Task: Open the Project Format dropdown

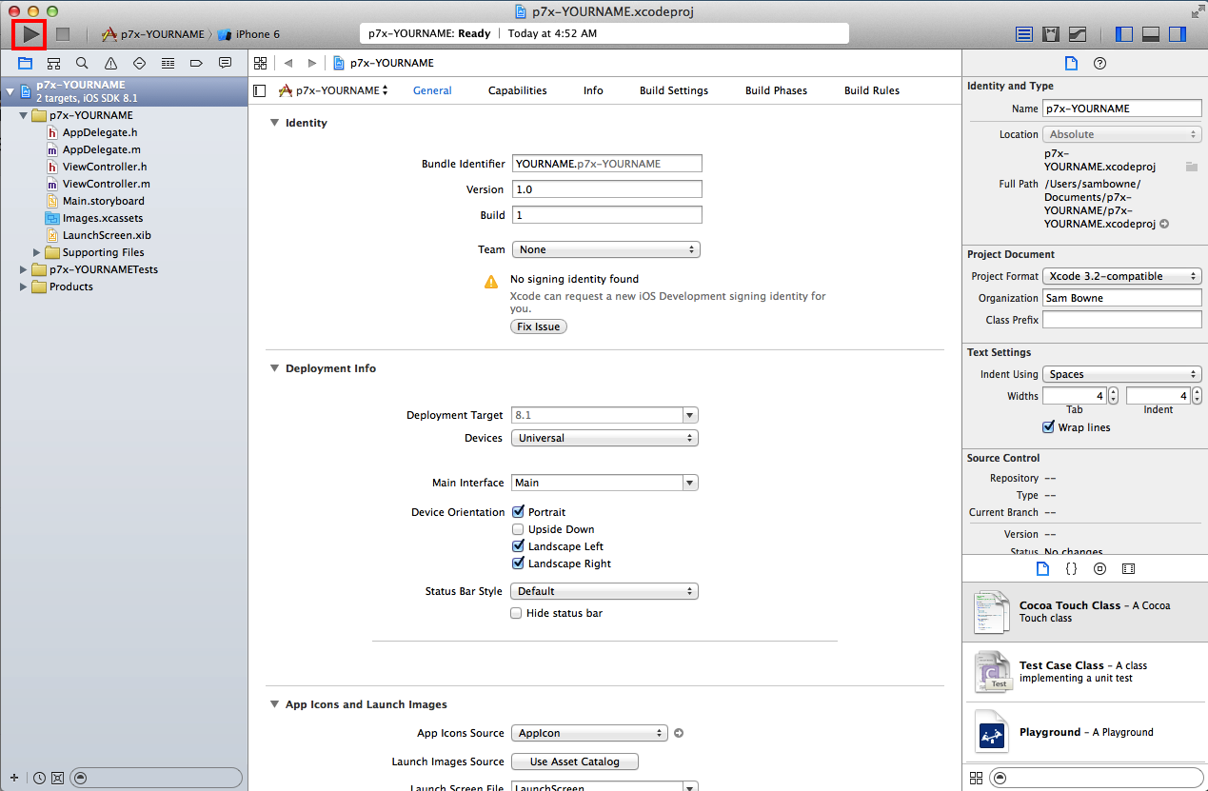Action: click(x=1122, y=276)
